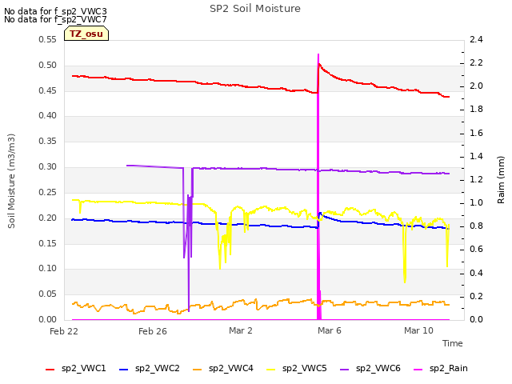Toggle sp2_VWC5 series in legend
The image size is (512, 384).
tap(297, 369)
